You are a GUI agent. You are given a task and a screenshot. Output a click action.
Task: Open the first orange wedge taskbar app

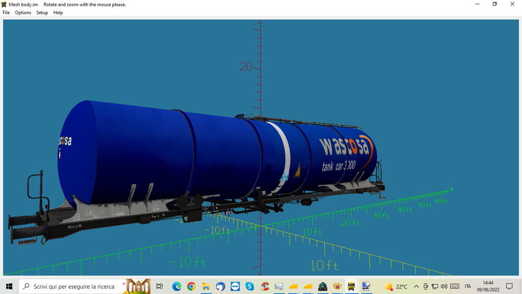pyautogui.click(x=293, y=286)
